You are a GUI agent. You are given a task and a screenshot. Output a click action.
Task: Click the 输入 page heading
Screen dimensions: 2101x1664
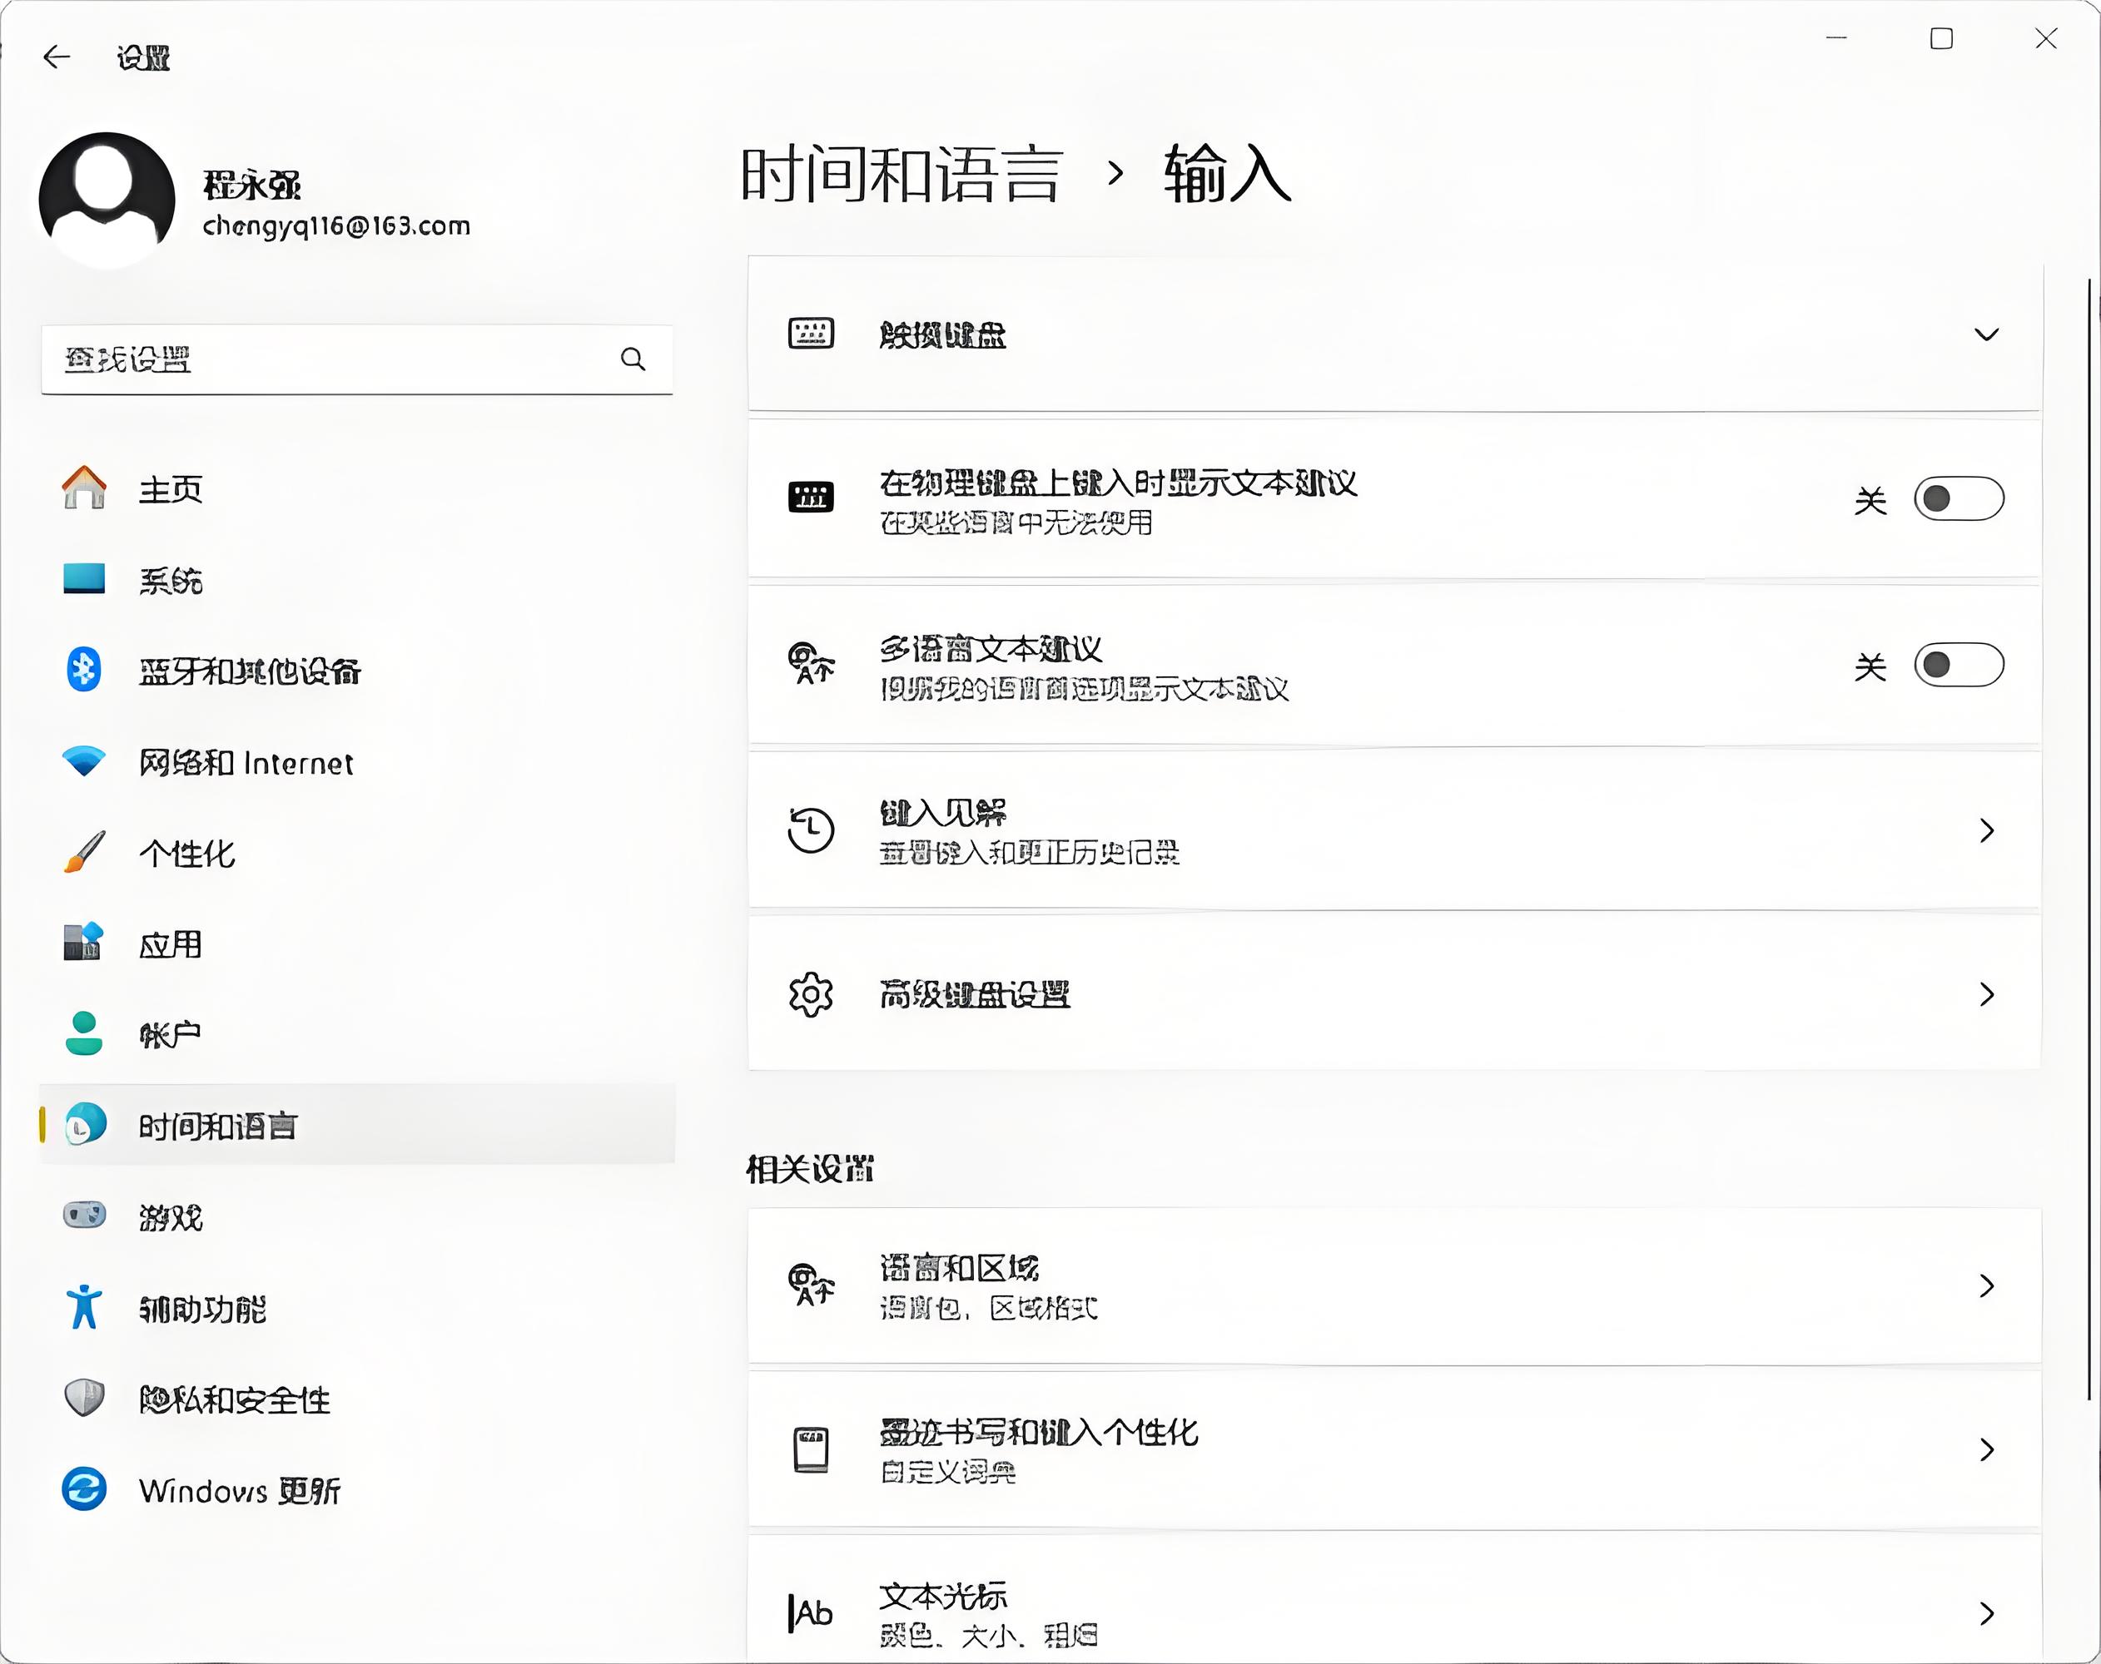(1228, 173)
